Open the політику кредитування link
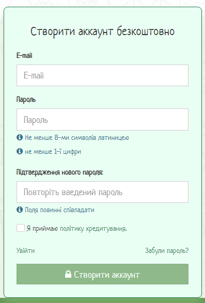This screenshot has width=205, height=303. [x=93, y=229]
